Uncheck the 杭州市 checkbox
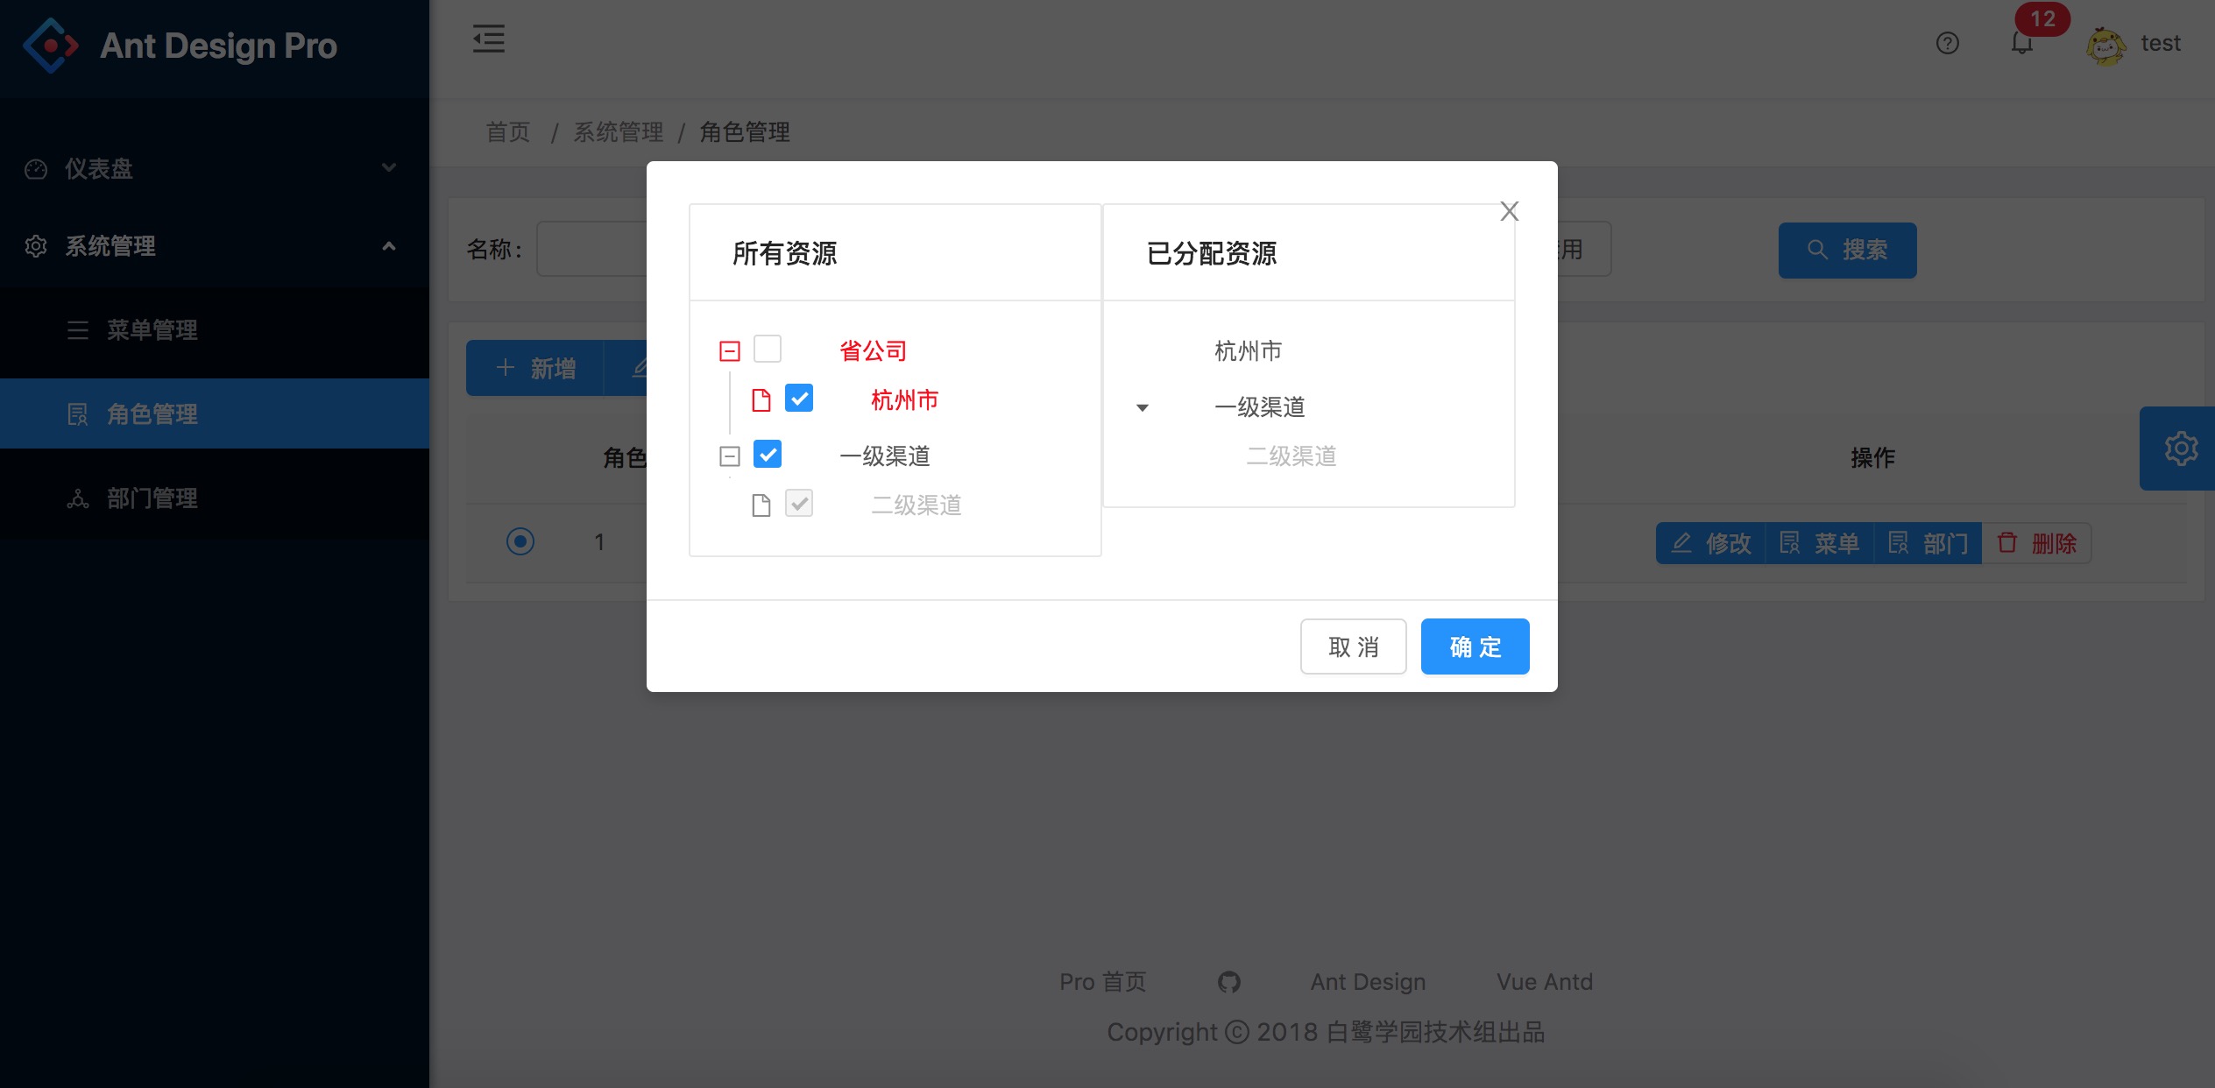This screenshot has width=2215, height=1088. point(799,399)
